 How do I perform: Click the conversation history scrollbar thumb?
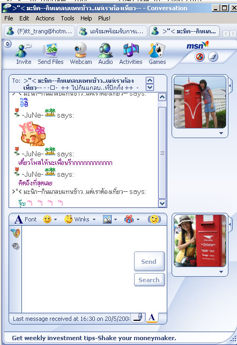(x=162, y=153)
